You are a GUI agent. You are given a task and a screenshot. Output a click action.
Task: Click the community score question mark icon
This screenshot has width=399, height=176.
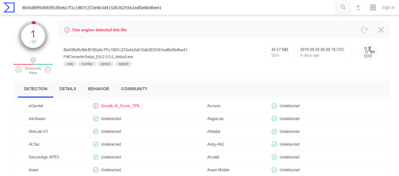33,60
